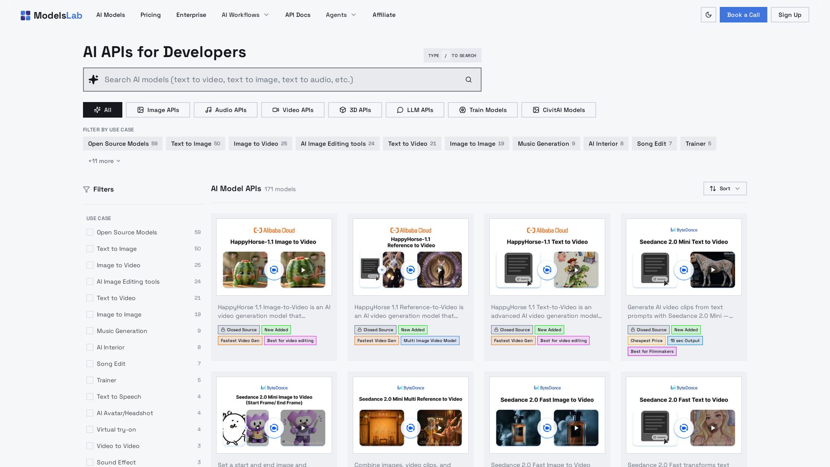Check the Open Source Models checkbox
Viewport: 830px width, 467px height.
90,232
